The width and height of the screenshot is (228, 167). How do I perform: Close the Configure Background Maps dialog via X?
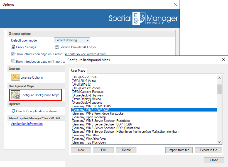[x=223, y=60]
